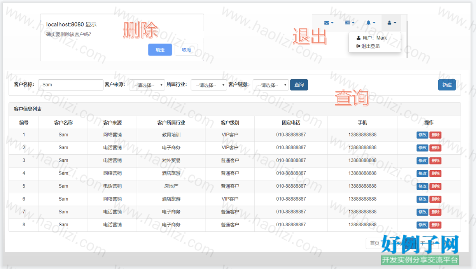This screenshot has height=269, width=476.
Task: Delete customer row 4 via 删除
Action: click(436, 174)
